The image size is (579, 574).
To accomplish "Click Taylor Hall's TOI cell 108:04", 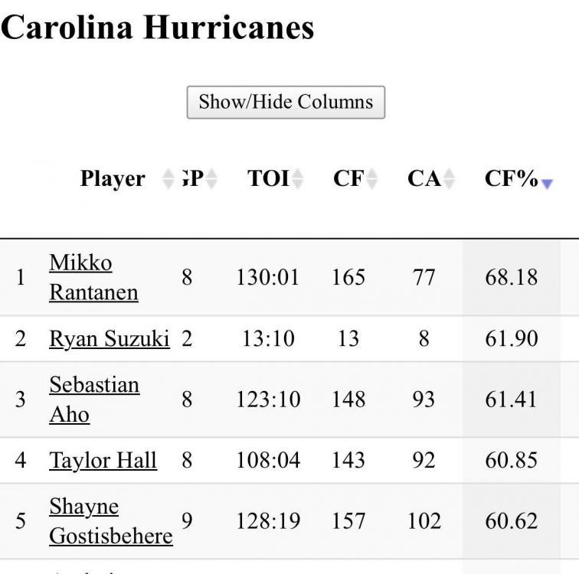I will coord(268,460).
